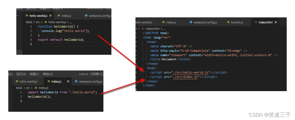Close the index.js tab in bottom-left window
This screenshot has height=120, width=295.
(68, 81)
